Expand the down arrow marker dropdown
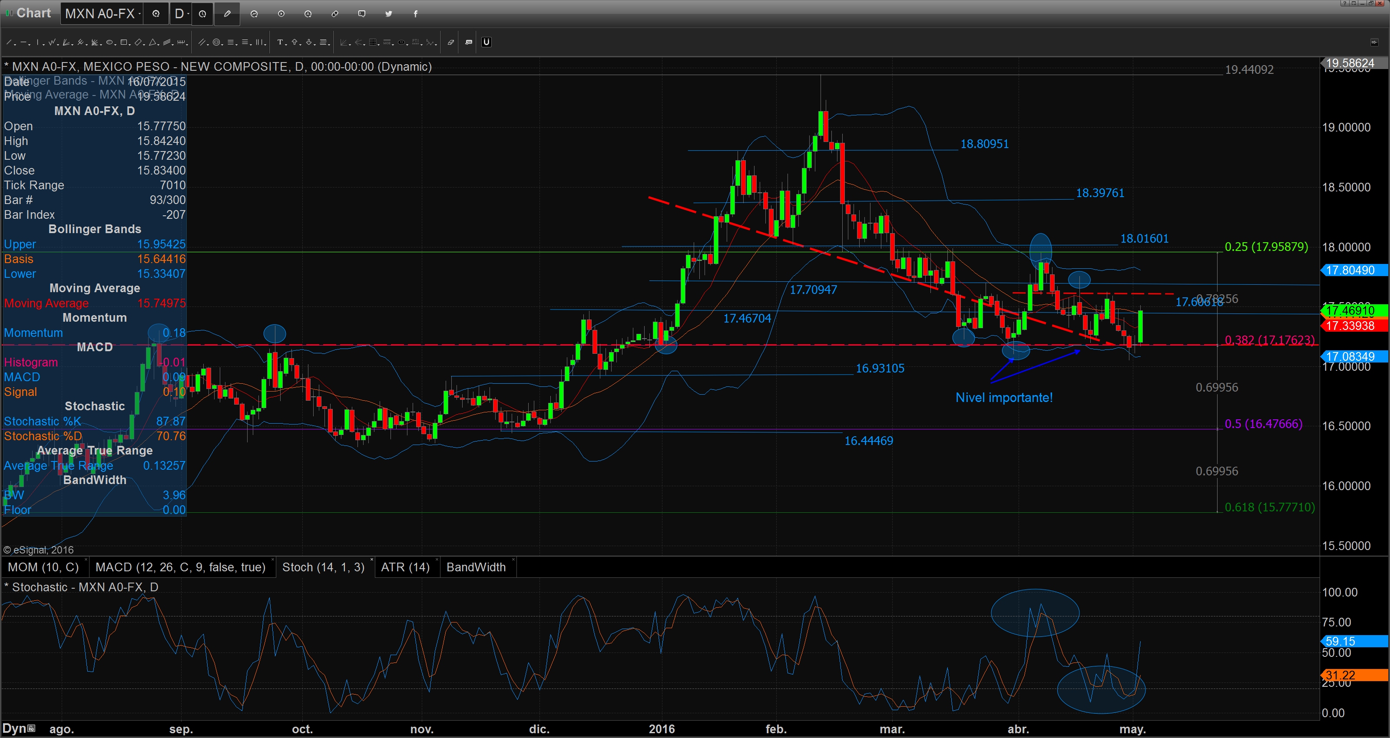The image size is (1390, 738). 314,45
